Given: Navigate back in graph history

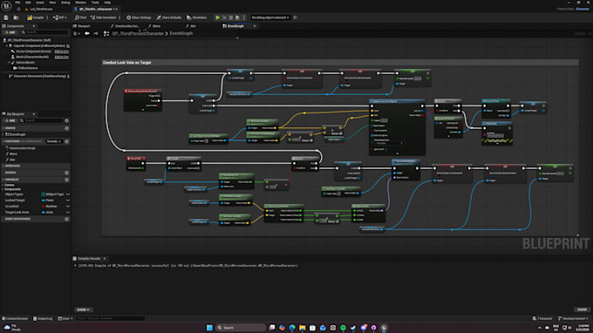Looking at the screenshot, I should pyautogui.click(x=87, y=34).
